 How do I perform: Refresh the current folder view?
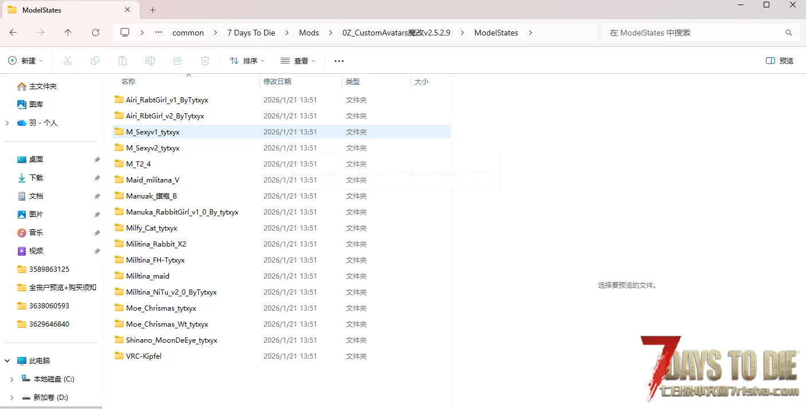(x=96, y=33)
